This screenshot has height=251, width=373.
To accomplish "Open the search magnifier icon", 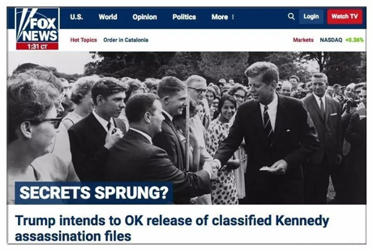I will tap(291, 16).
